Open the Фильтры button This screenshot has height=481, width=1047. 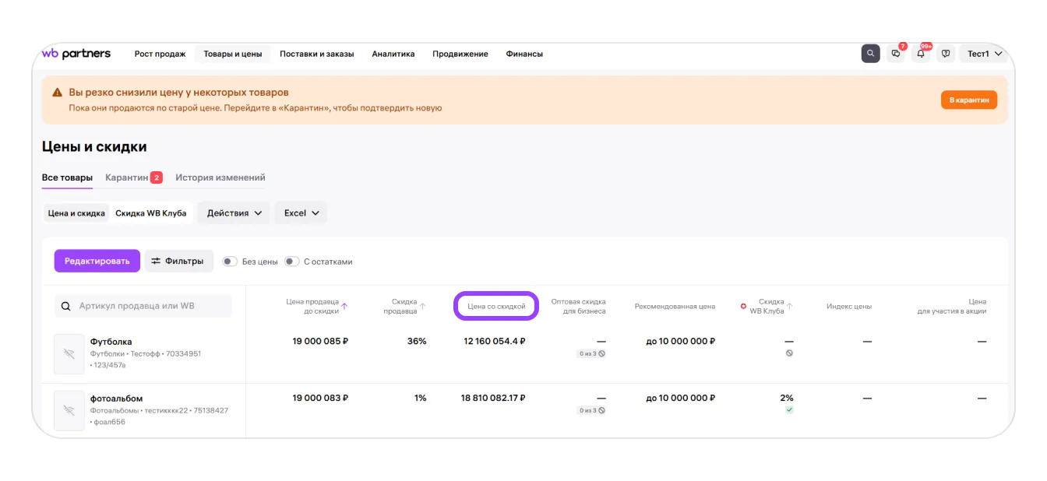click(179, 261)
